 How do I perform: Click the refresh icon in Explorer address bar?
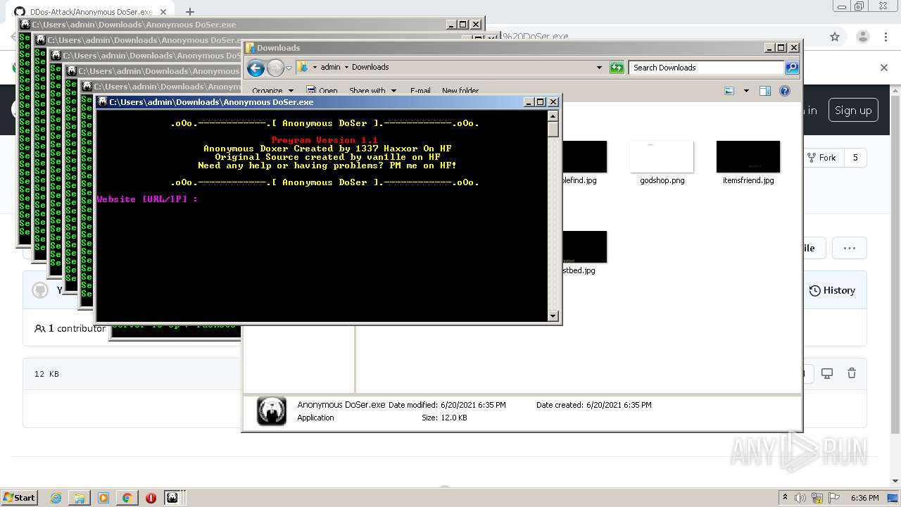(617, 68)
